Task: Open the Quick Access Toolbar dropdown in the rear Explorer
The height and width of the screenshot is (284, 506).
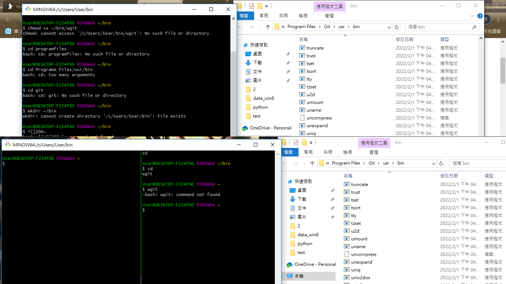Action: [266, 6]
